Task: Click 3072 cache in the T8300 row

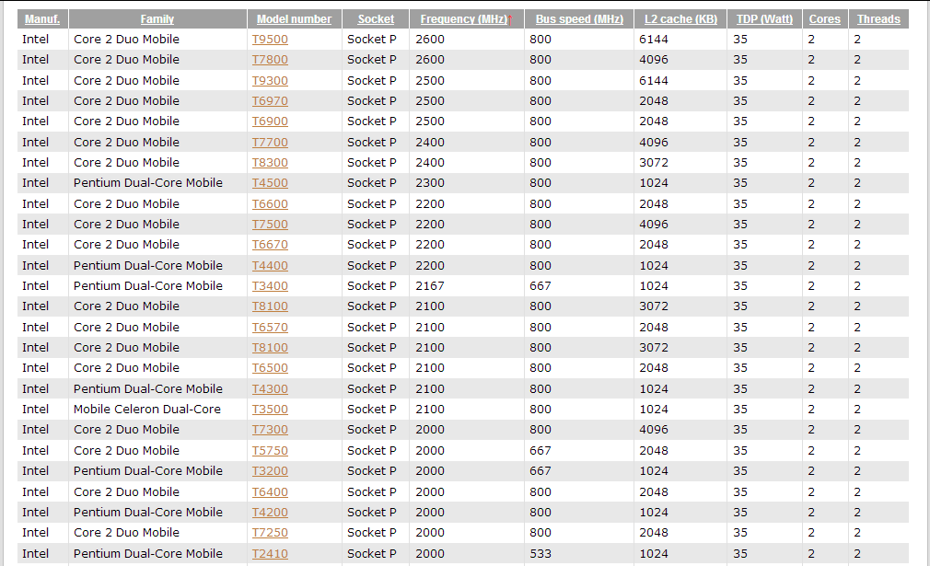Action: coord(654,162)
